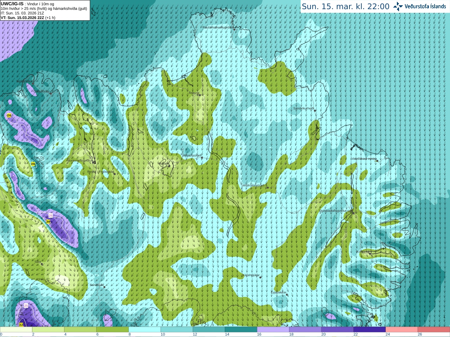The image size is (450, 337).
Task: Click the Sandbúðir station dot
Action: coord(104,287)
